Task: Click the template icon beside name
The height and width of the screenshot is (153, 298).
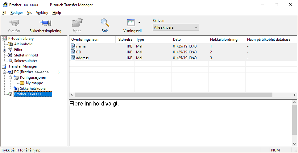Action: (x=73, y=46)
